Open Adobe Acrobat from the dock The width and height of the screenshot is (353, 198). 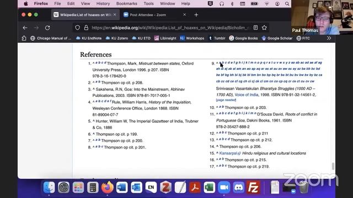point(195,187)
